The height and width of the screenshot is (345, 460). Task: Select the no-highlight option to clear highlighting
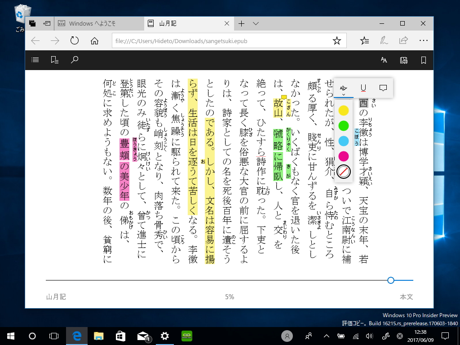point(344,172)
